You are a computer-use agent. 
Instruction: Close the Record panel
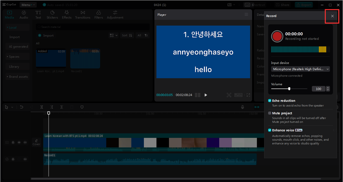coord(332,16)
